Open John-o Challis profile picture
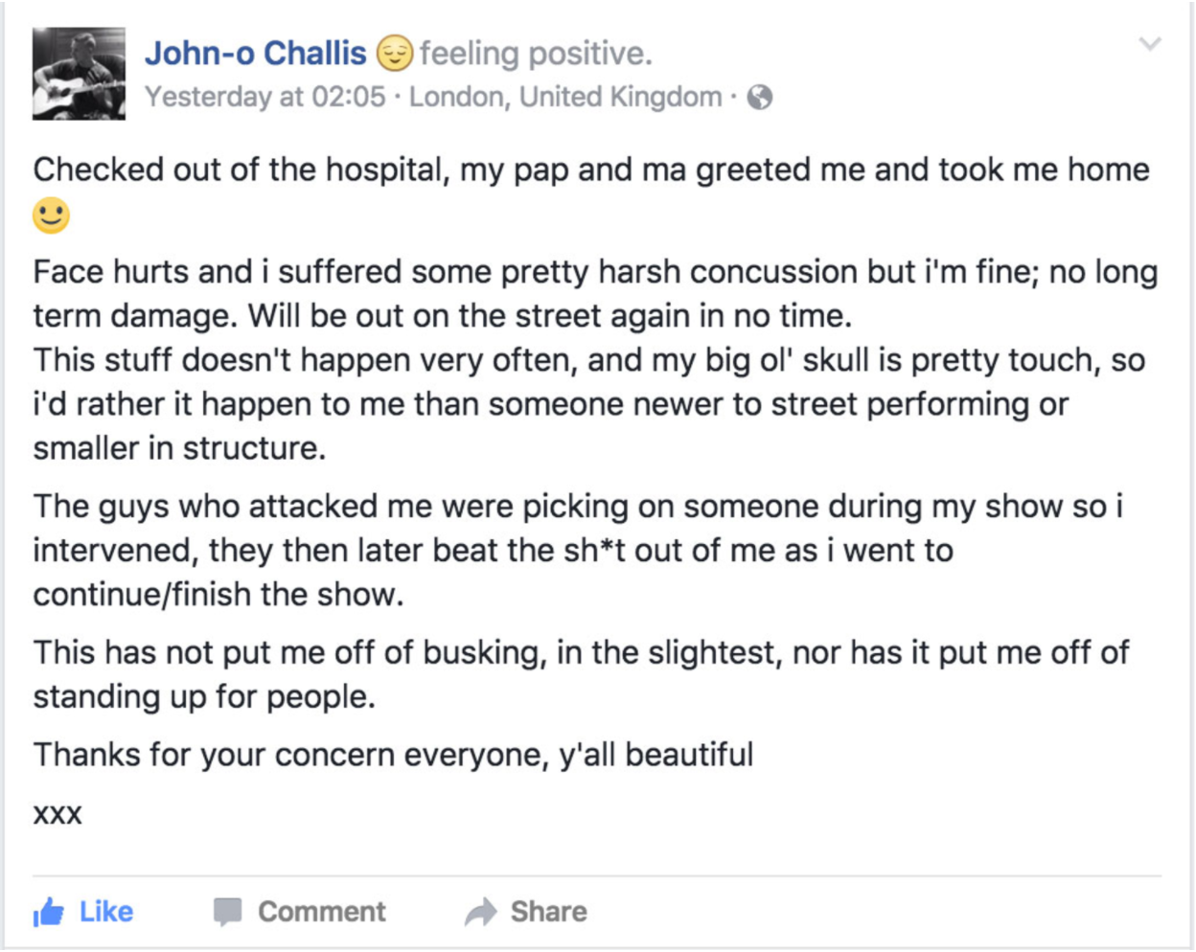 (x=79, y=74)
